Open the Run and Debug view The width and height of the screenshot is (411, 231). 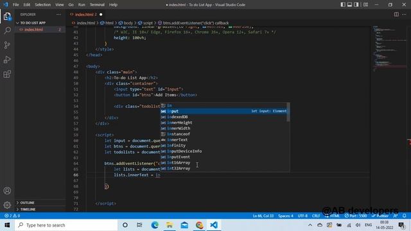[x=7, y=60]
